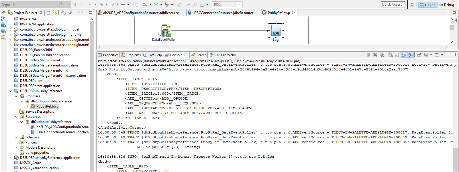Screen dimensions: 459x172
Task: Switch to the Search tab
Action: click(x=199, y=55)
